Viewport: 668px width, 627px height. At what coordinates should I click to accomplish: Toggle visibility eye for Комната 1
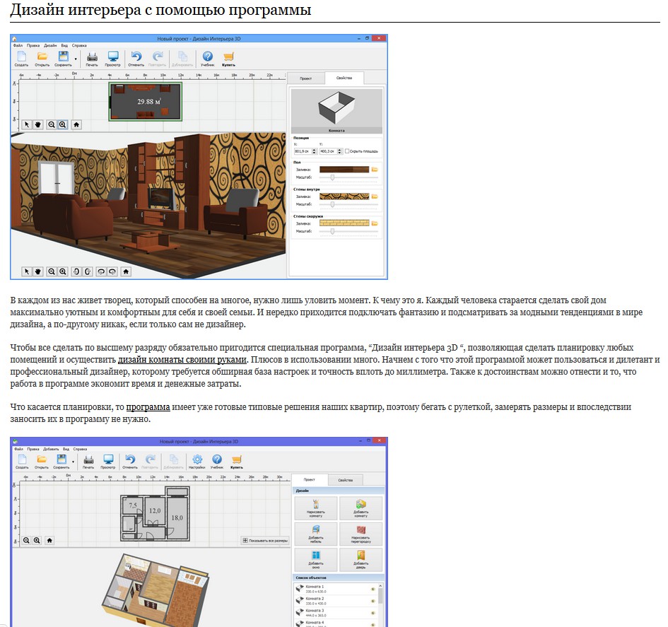click(x=373, y=589)
